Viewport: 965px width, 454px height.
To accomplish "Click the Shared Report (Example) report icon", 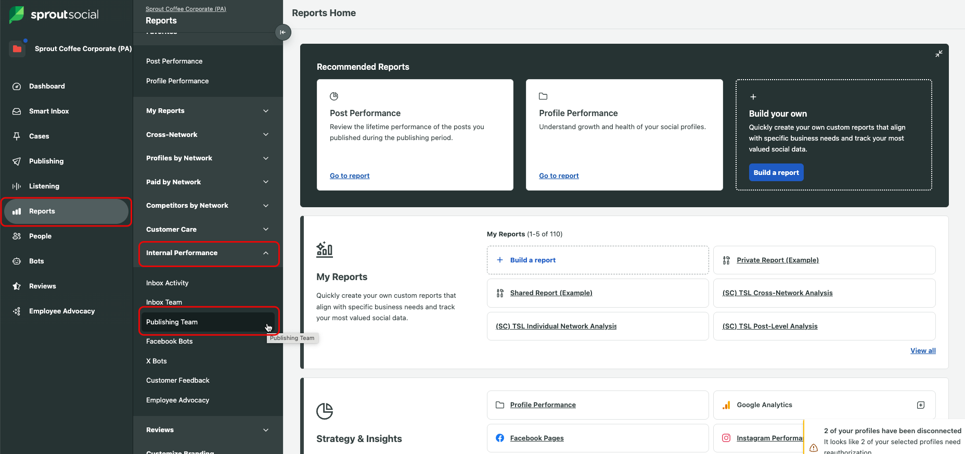I will point(500,293).
